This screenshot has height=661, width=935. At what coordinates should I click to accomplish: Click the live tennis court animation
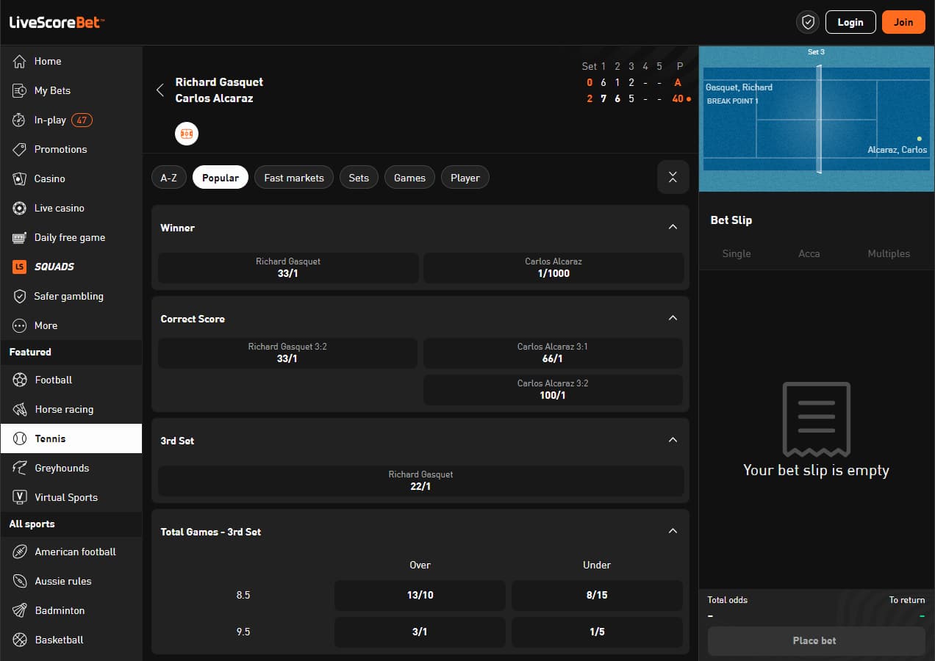pyautogui.click(x=816, y=118)
